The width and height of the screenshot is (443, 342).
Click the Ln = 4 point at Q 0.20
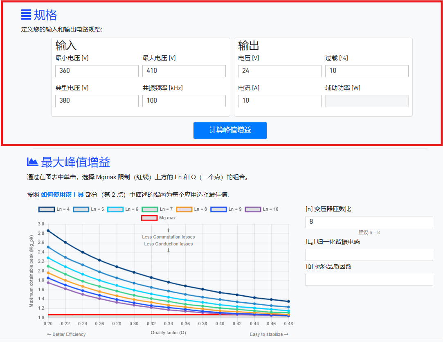click(48, 231)
